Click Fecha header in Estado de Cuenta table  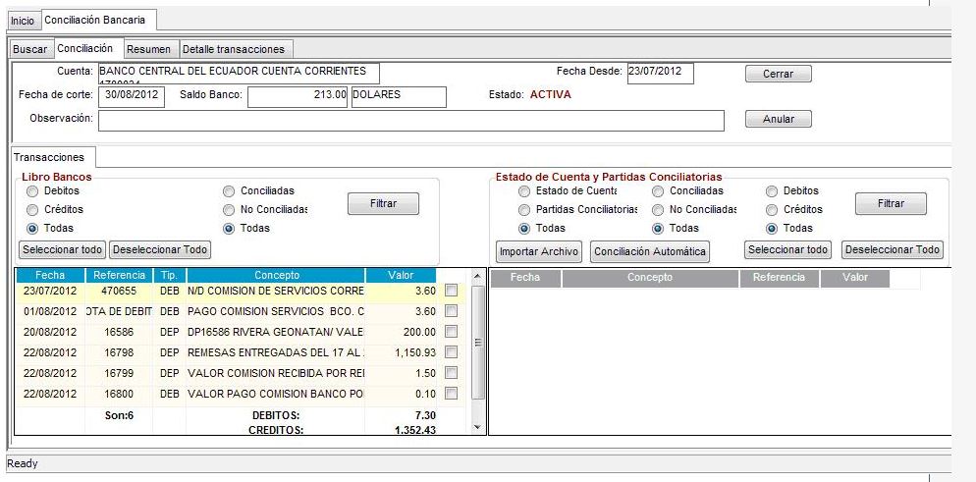click(x=525, y=278)
